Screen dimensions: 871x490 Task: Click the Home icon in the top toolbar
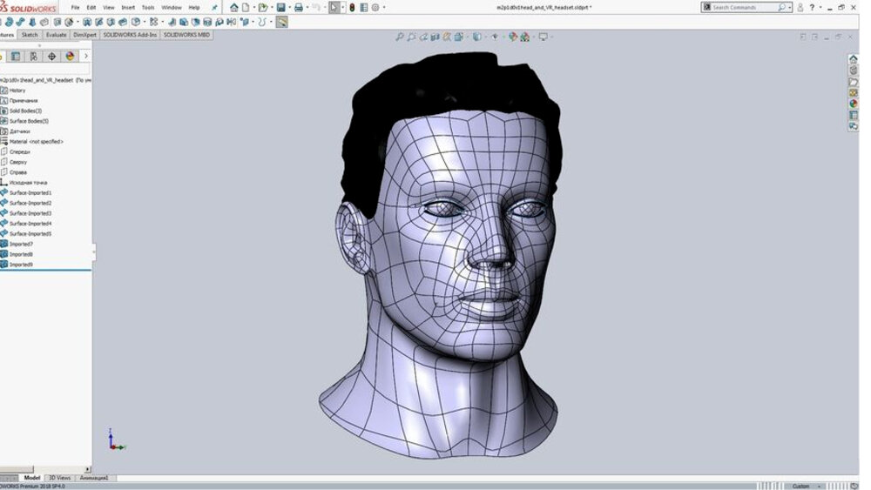tap(234, 7)
